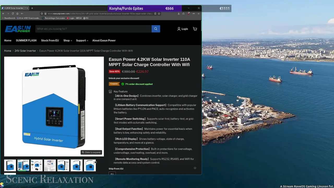This screenshot has width=334, height=188.
Task: Select the second product thumbnail
Action: (23, 165)
